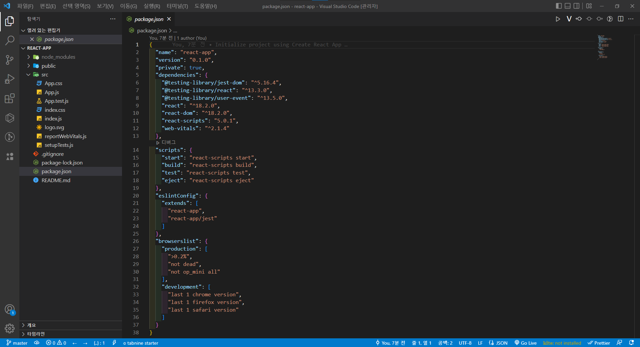Open customize layout icon

[x=589, y=6]
